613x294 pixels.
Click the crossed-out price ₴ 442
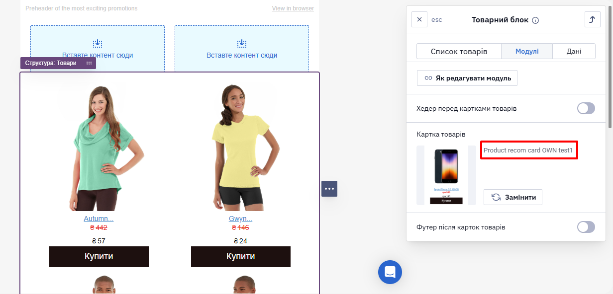tap(99, 228)
